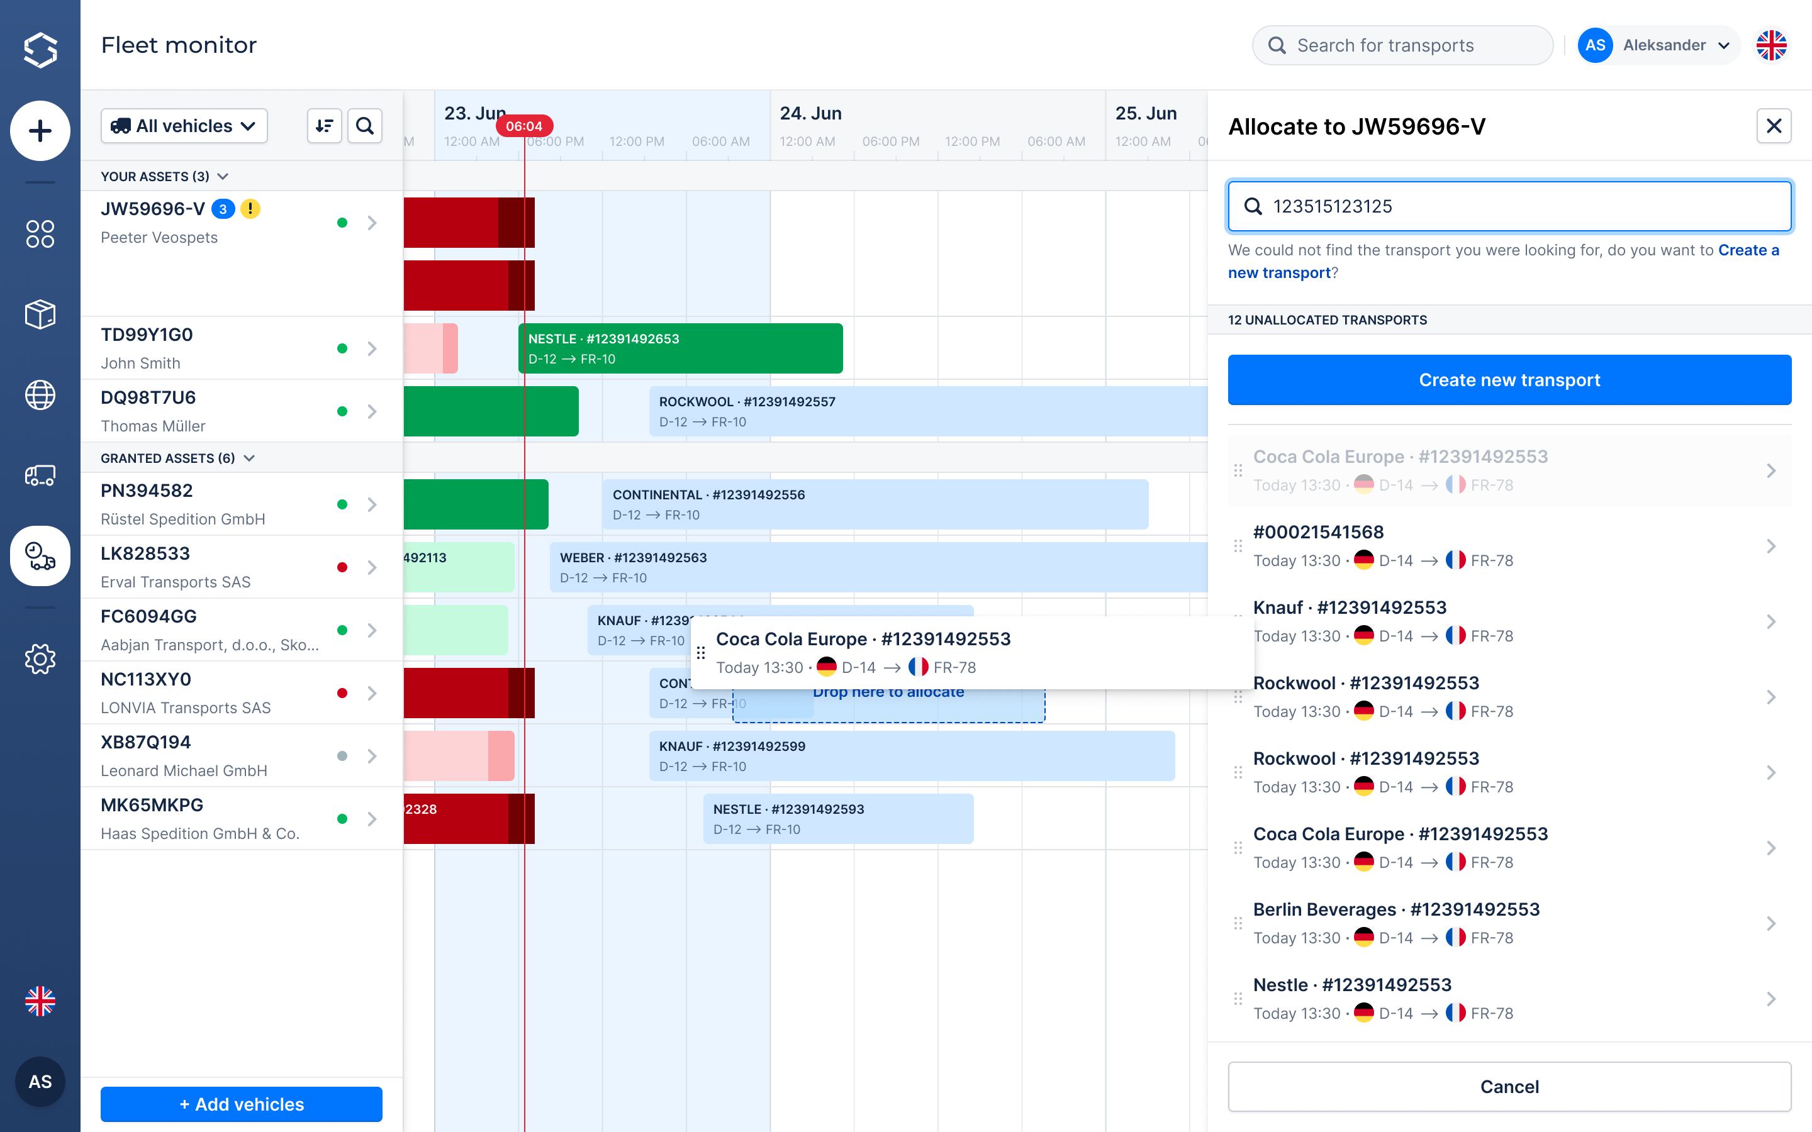This screenshot has height=1132, width=1812.
Task: Switch language via the UK flag icon
Action: (1772, 45)
